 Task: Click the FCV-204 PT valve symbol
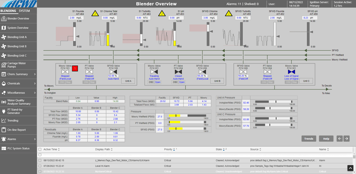click(178, 72)
